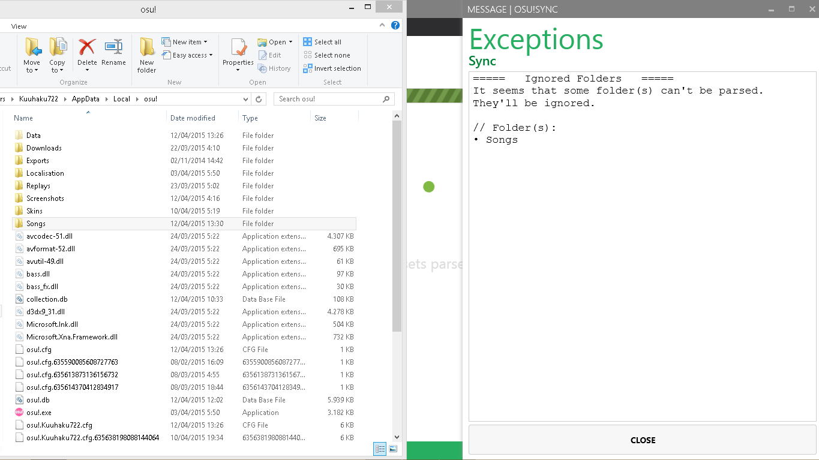
Task: Expand the Open button dropdown arrow
Action: tap(291, 42)
